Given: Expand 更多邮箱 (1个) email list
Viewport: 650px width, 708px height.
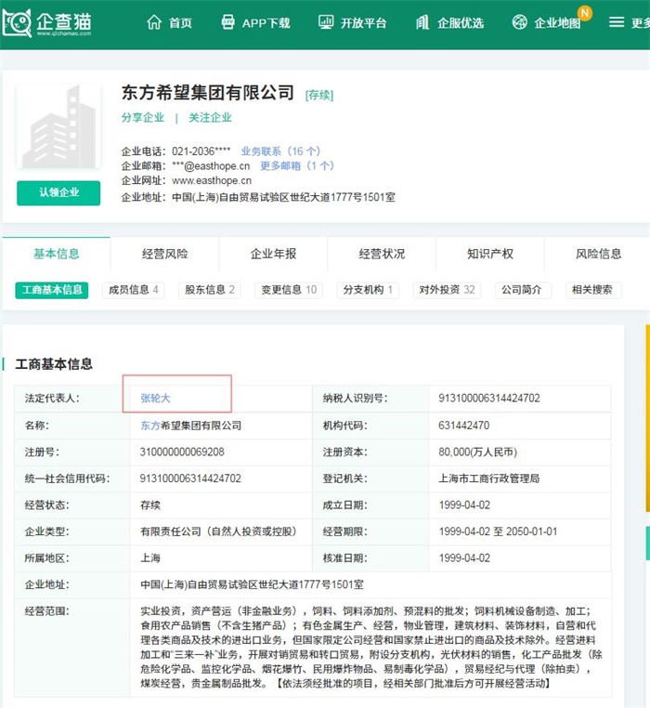Looking at the screenshot, I should click(297, 166).
